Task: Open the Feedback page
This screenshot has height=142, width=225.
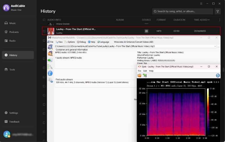Action: 12,122
